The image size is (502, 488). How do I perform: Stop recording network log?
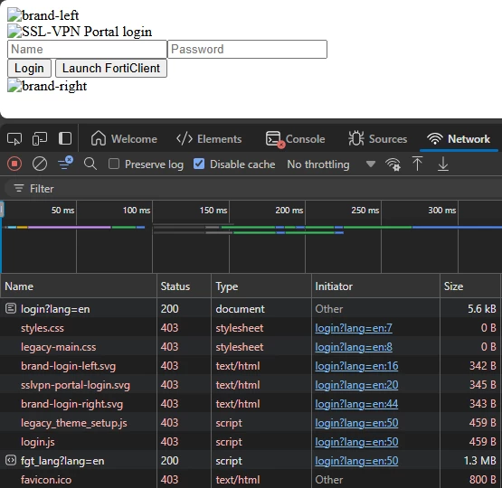pyautogui.click(x=14, y=164)
